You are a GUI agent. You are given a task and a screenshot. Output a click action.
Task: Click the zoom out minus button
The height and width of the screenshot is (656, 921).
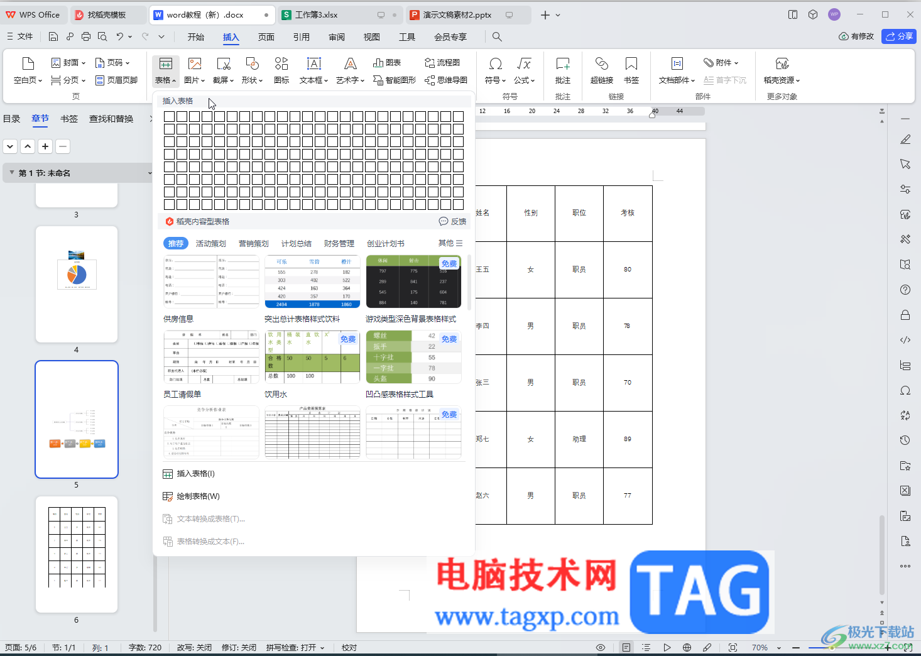tap(796, 648)
